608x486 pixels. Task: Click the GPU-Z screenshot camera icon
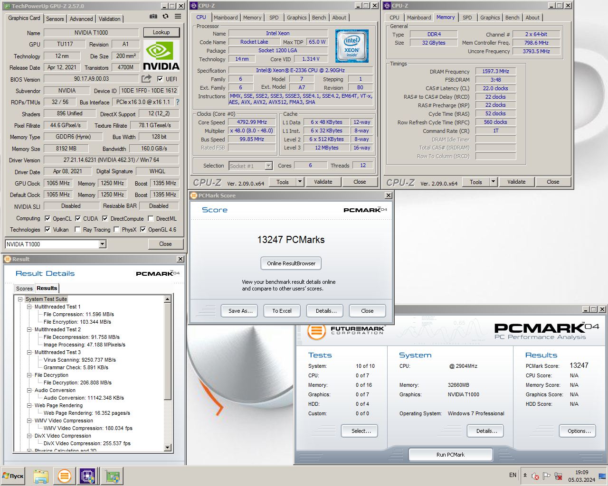click(x=153, y=17)
